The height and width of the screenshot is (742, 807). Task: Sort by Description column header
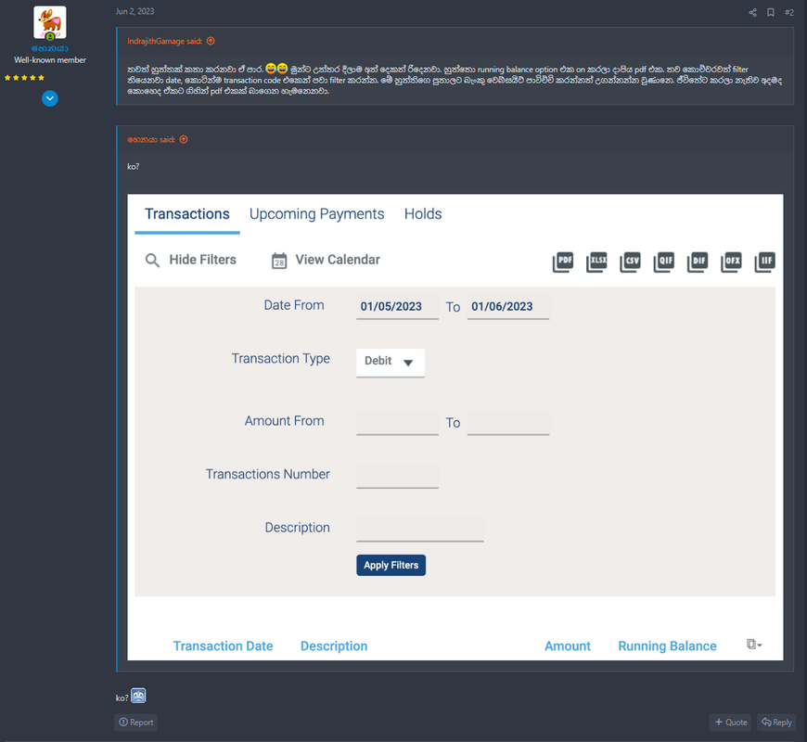(334, 646)
